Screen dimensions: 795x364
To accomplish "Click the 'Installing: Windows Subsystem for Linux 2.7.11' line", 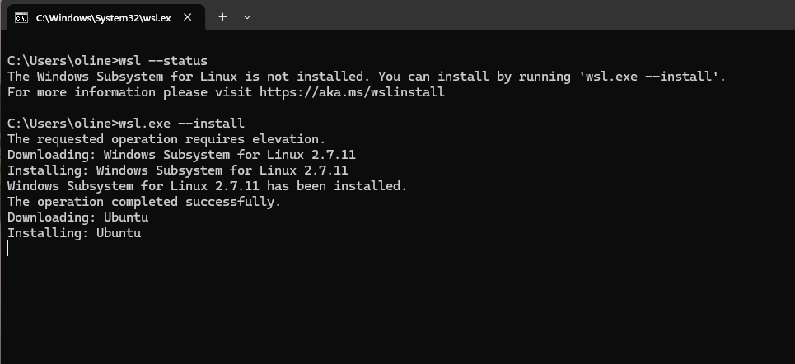I will [x=178, y=170].
